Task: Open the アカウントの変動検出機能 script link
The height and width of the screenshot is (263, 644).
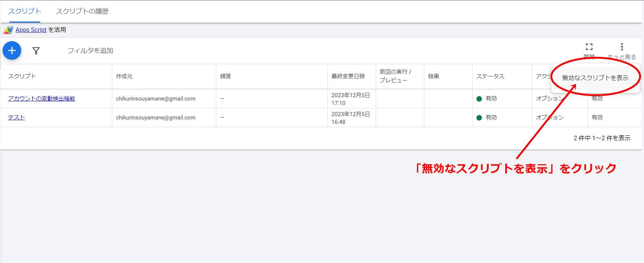Action: point(42,99)
